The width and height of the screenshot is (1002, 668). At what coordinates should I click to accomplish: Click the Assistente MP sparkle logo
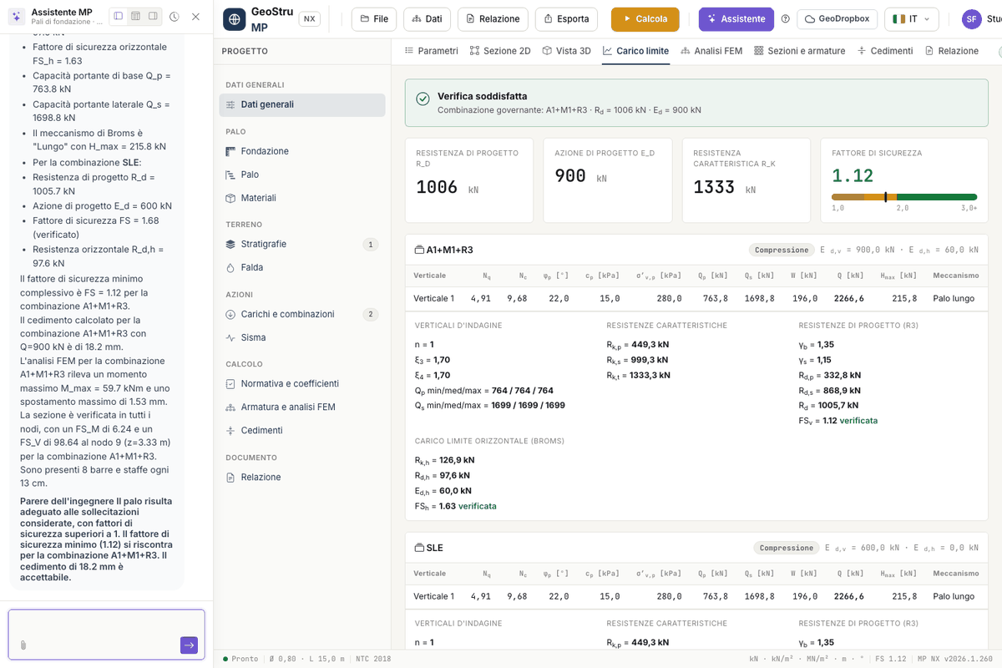point(17,17)
